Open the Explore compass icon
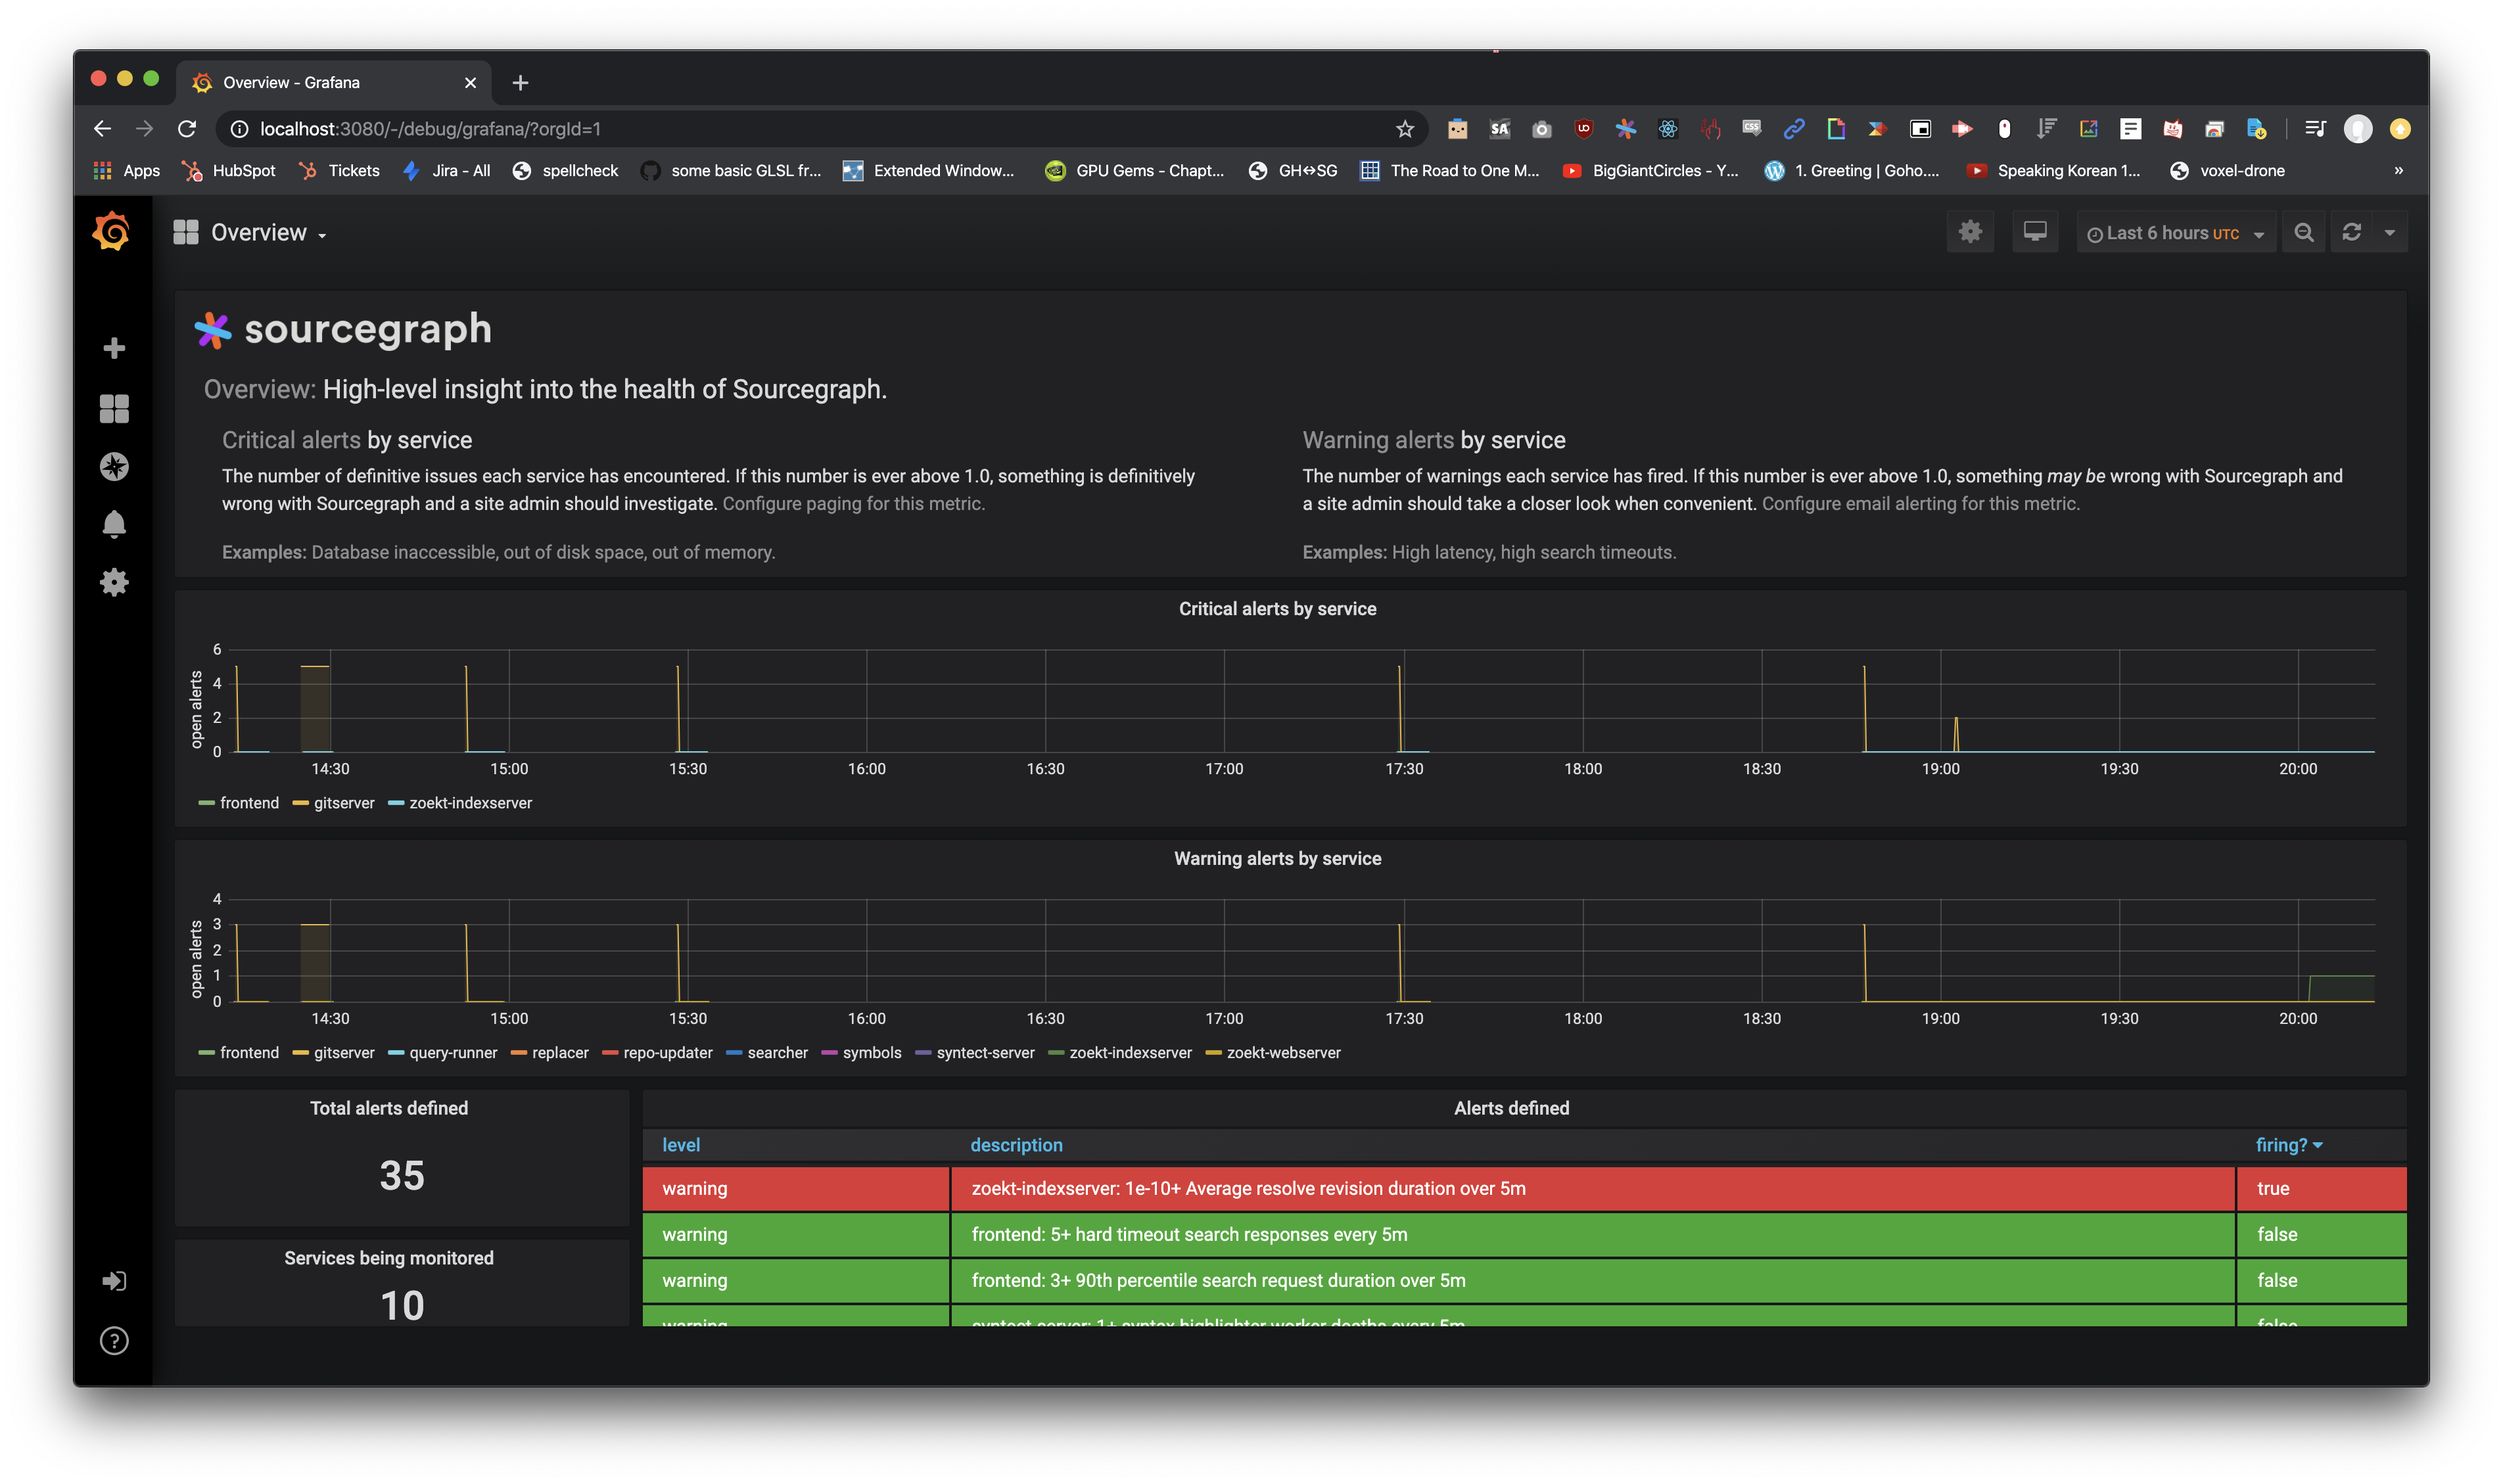Image resolution: width=2503 pixels, height=1484 pixels. click(114, 466)
